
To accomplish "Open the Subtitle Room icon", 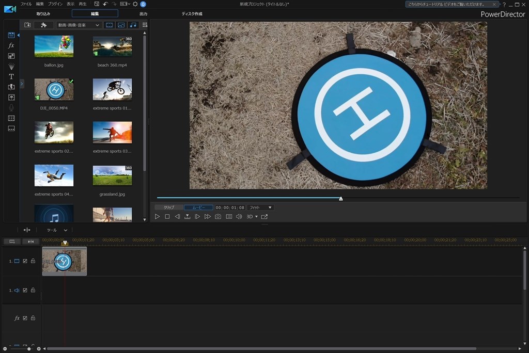I will [x=11, y=129].
